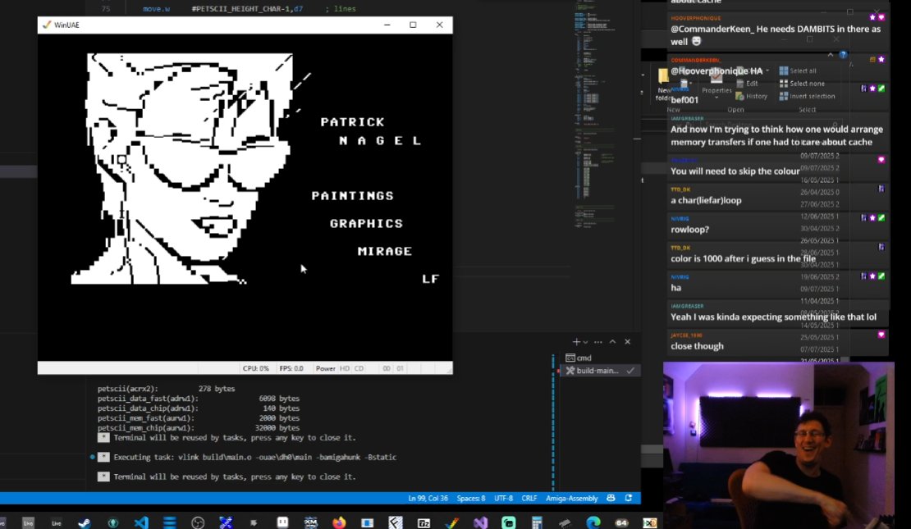Image resolution: width=911 pixels, height=529 pixels.
Task: Click Select none in Explorer ribbon
Action: 802,84
